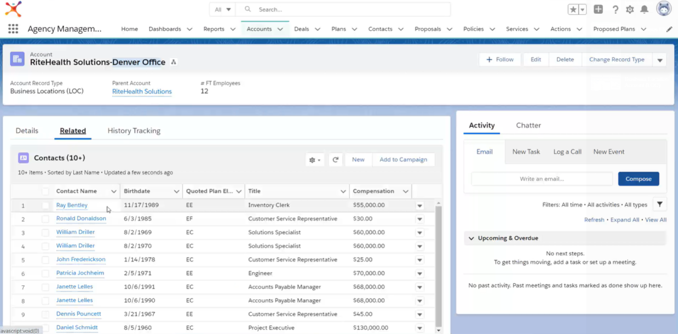
Task: Switch to the History Tracking tab
Action: click(x=133, y=131)
